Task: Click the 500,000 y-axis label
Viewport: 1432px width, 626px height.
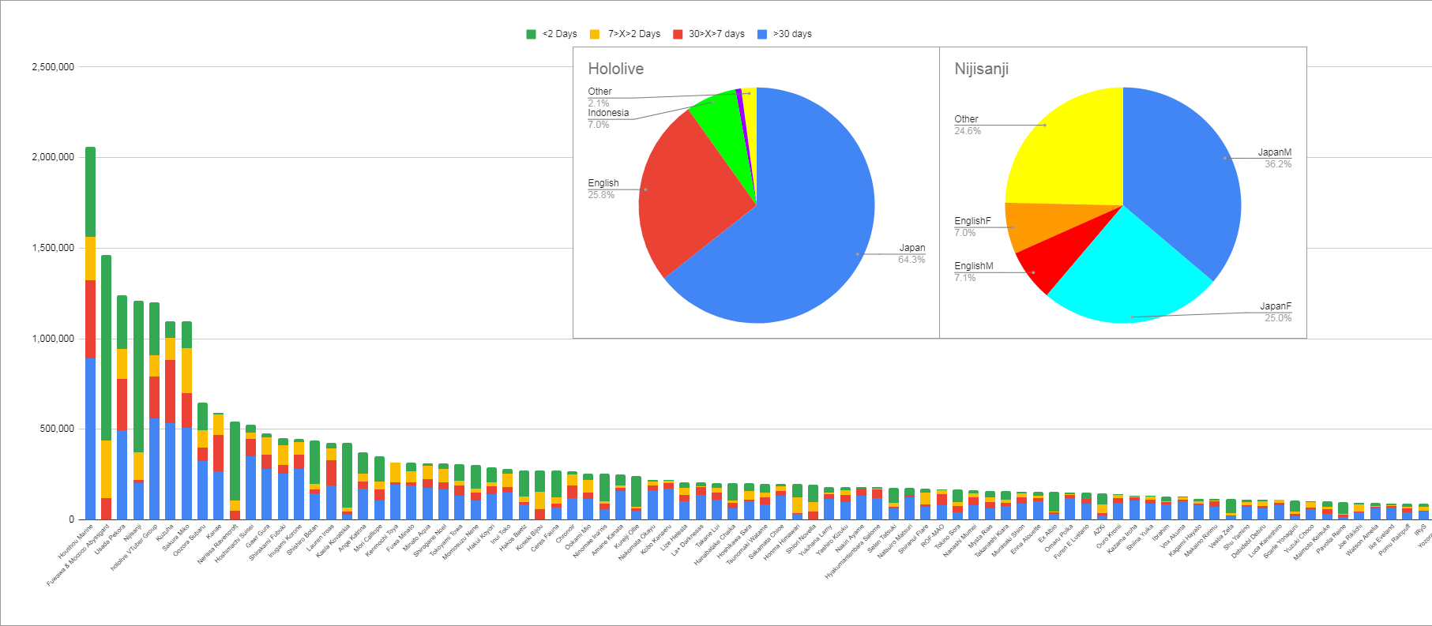Action: 58,429
